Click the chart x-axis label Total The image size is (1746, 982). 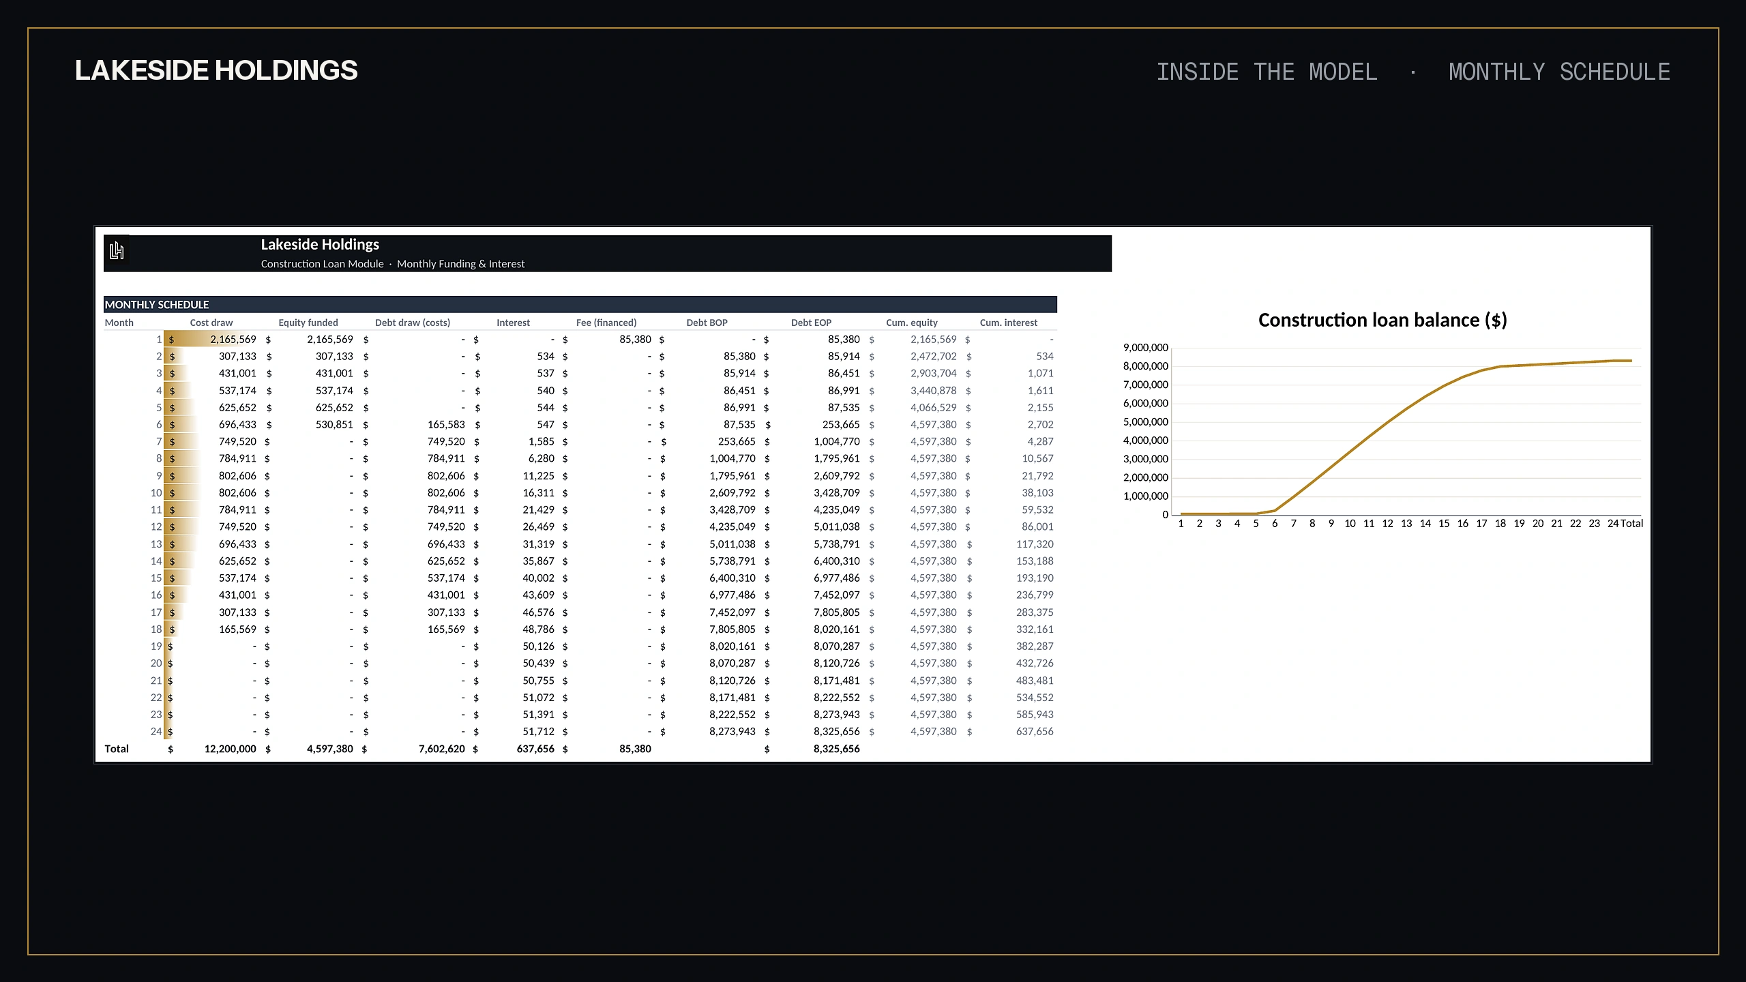click(1631, 524)
